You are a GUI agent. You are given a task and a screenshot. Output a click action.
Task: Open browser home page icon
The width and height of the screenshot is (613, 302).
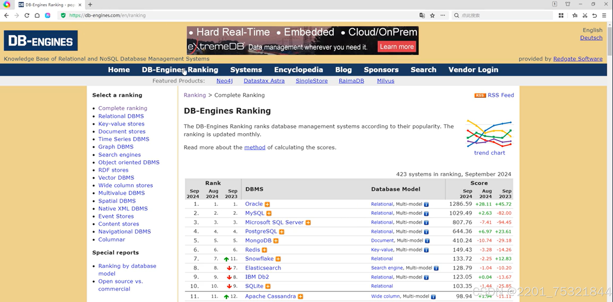click(x=37, y=15)
